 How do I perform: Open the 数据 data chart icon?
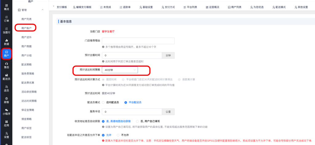pyautogui.click(x=6, y=42)
